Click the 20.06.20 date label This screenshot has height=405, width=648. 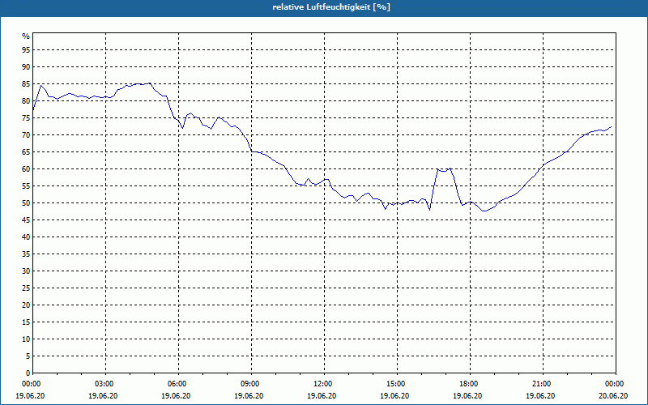[x=613, y=396]
